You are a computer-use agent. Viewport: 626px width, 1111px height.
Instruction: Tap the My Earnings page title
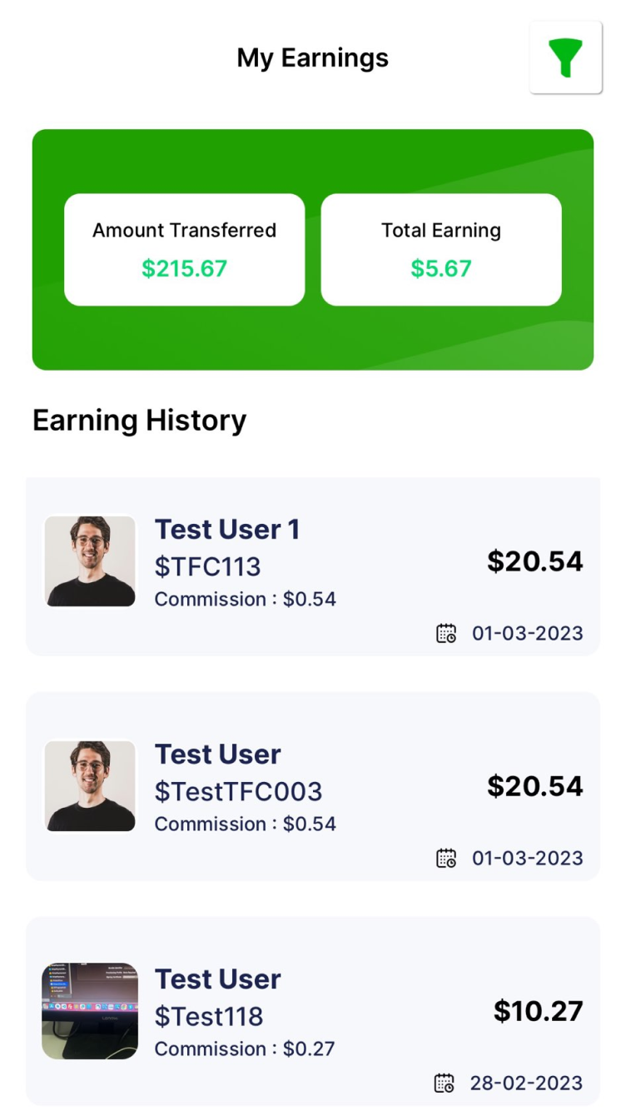(x=313, y=57)
